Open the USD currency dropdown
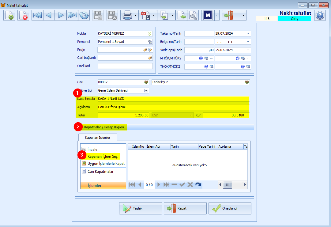The width and height of the screenshot is (331, 227). [191, 115]
